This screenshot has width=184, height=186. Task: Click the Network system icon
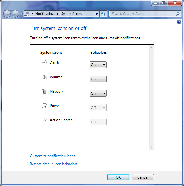pos(45,91)
